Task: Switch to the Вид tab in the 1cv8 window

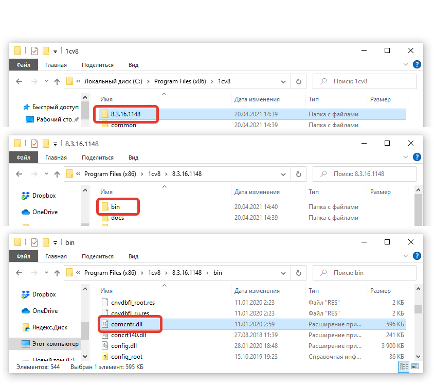Action: coord(133,65)
